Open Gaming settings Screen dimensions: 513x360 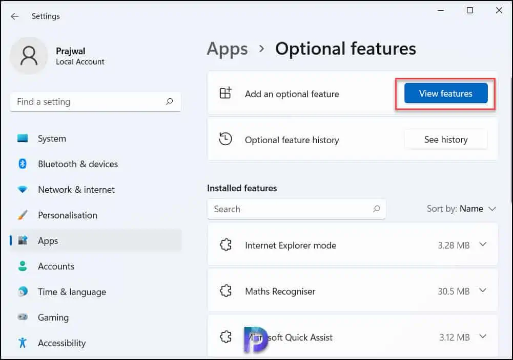(95, 317)
